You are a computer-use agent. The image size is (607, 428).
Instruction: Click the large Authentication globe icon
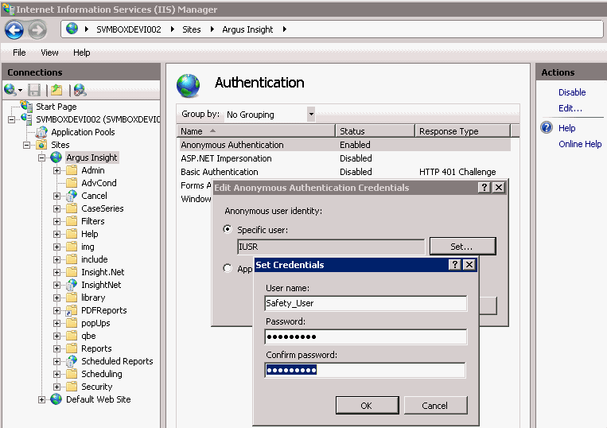point(188,86)
